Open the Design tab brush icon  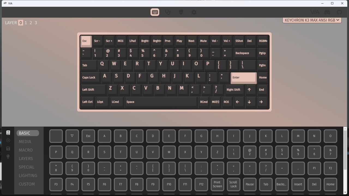pos(181,12)
